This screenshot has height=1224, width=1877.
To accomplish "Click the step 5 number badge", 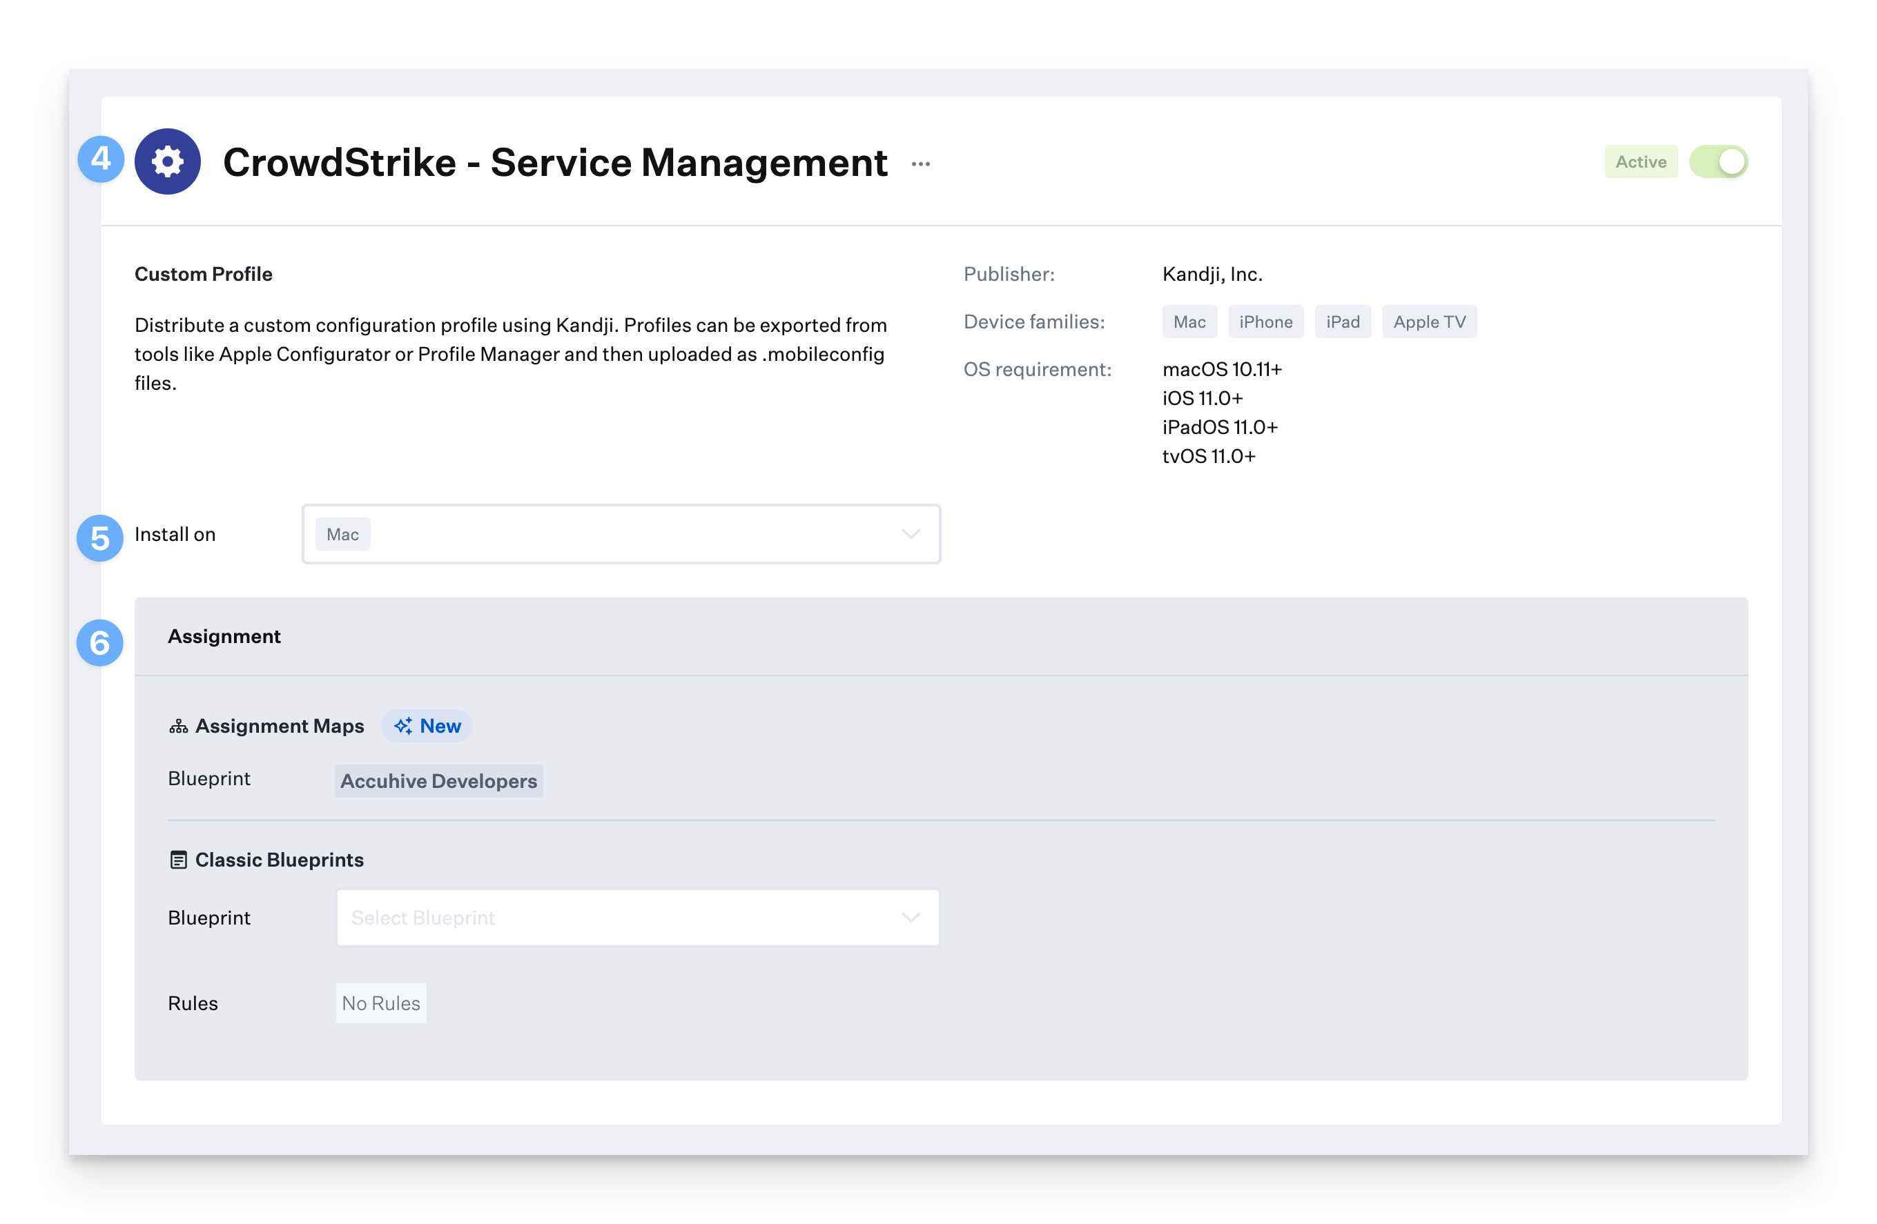I will pos(99,538).
